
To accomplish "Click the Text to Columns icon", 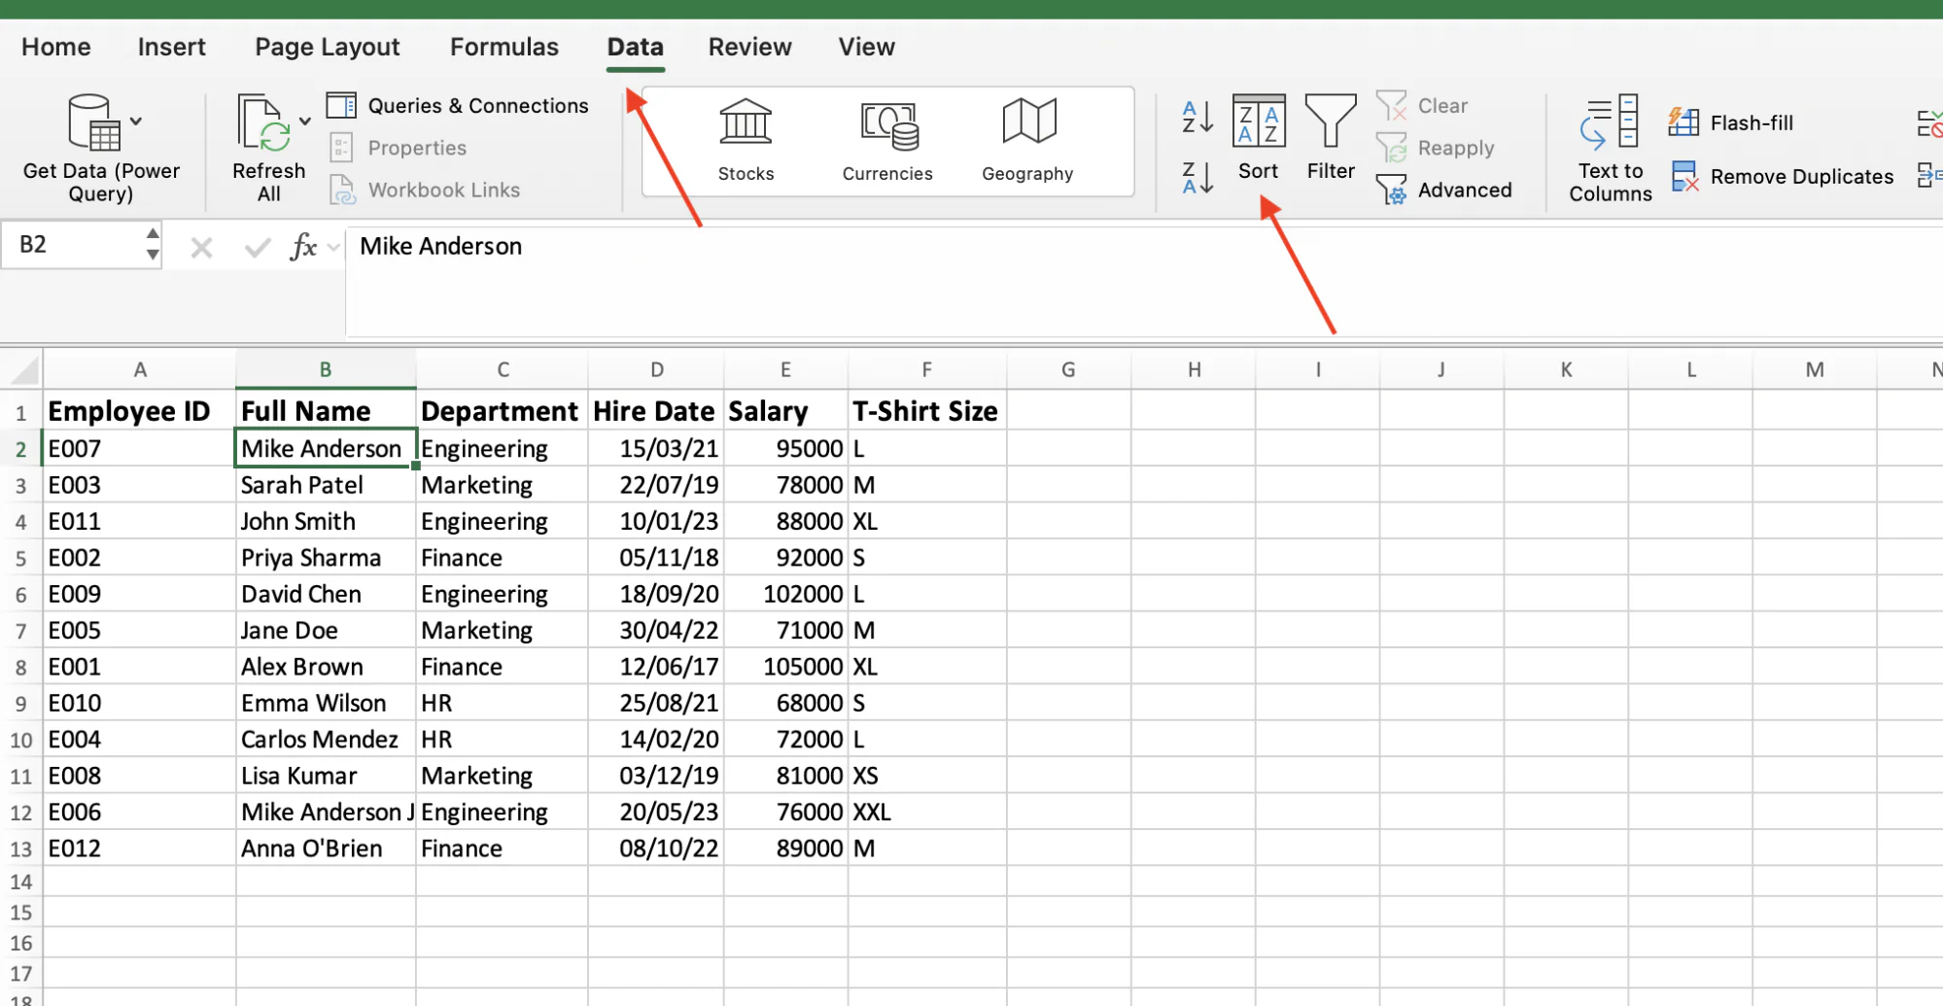I will click(x=1611, y=122).
